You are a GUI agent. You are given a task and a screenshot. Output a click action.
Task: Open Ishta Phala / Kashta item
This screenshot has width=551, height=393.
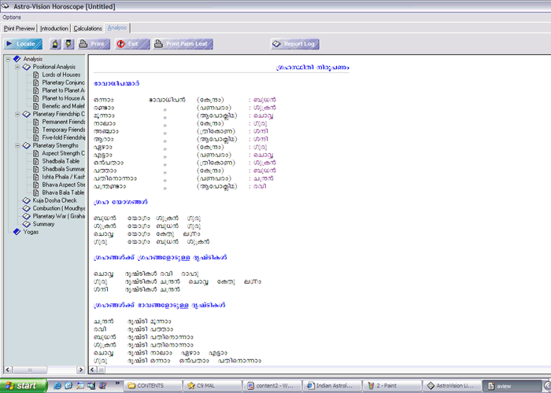tap(63, 177)
